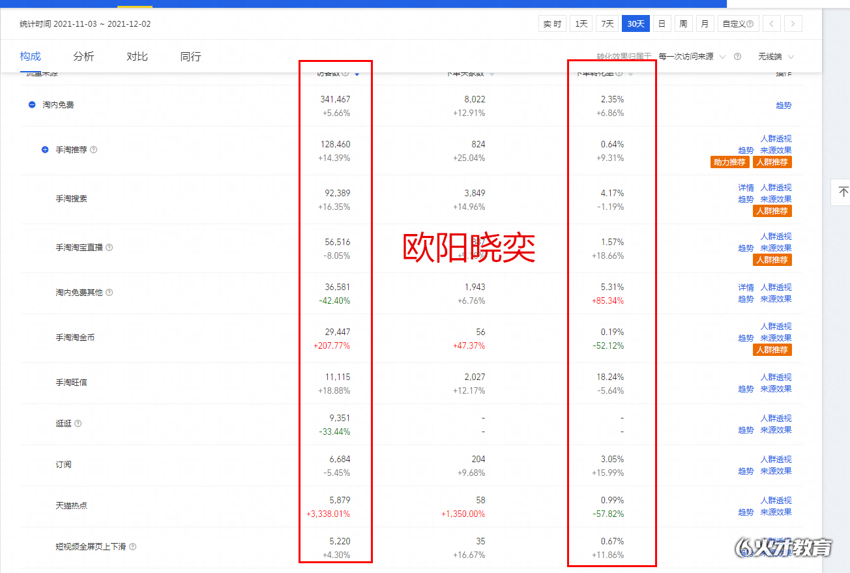Click help icon next to 逛逛

click(78, 424)
